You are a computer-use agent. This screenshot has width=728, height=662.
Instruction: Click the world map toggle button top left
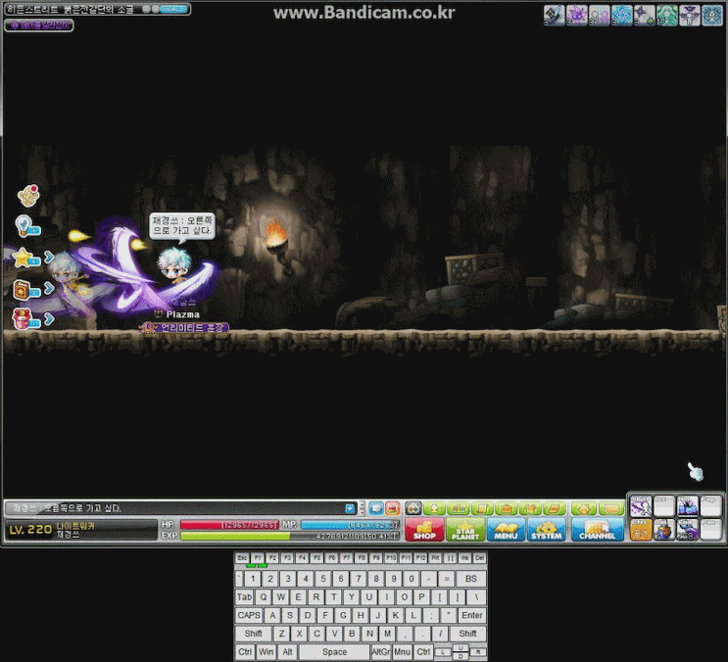coord(173,9)
